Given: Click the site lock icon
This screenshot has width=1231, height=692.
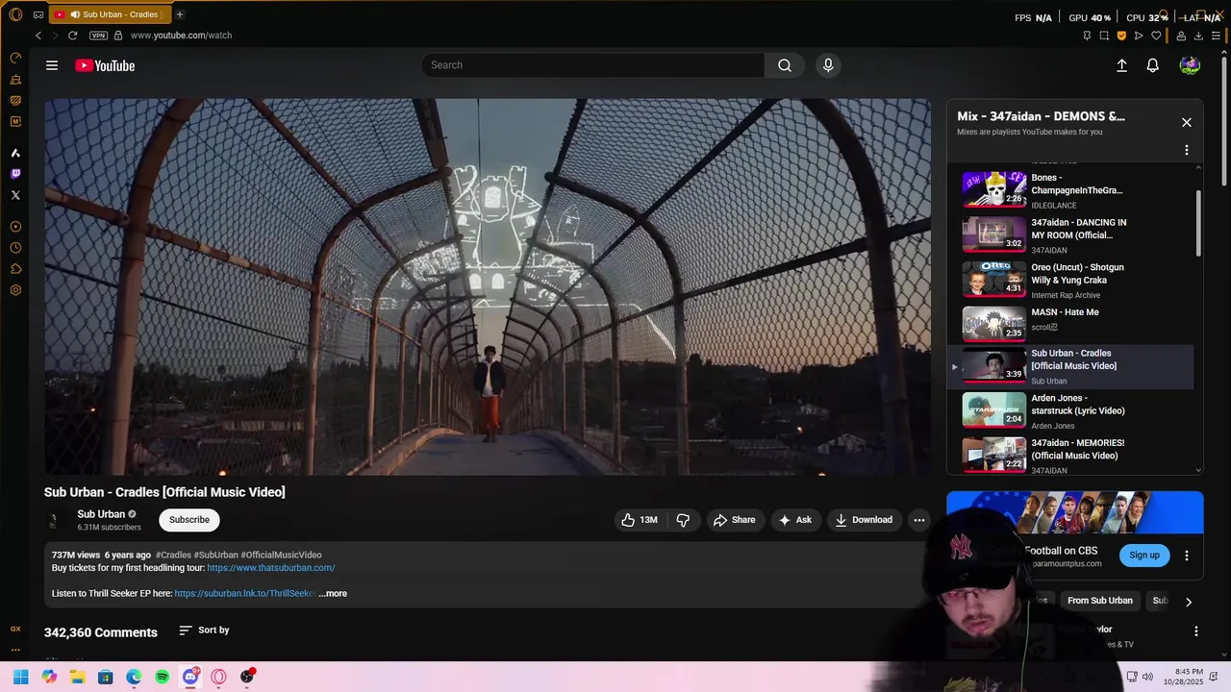Looking at the screenshot, I should point(118,36).
